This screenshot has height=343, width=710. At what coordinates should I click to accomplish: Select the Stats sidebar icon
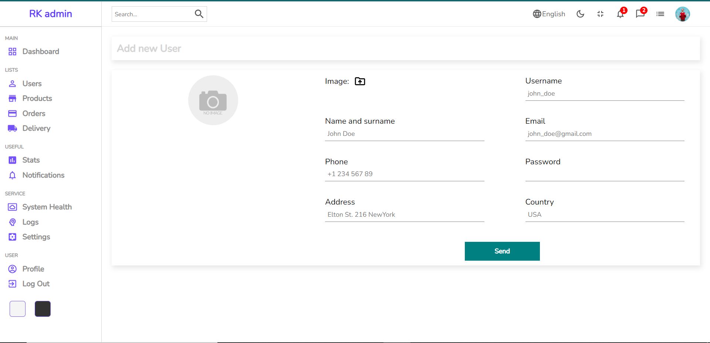point(12,160)
